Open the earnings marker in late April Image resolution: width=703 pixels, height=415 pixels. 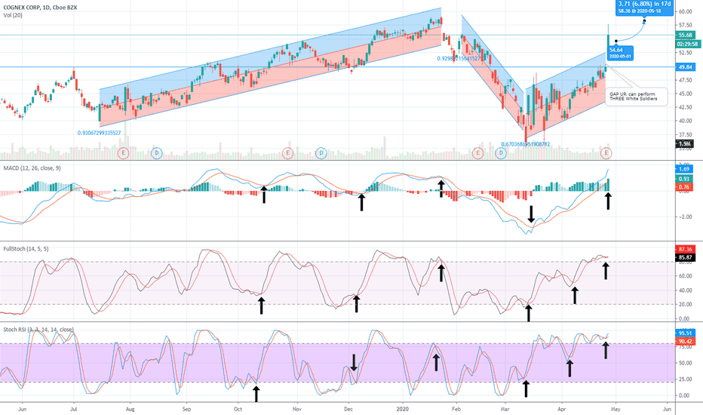[606, 153]
